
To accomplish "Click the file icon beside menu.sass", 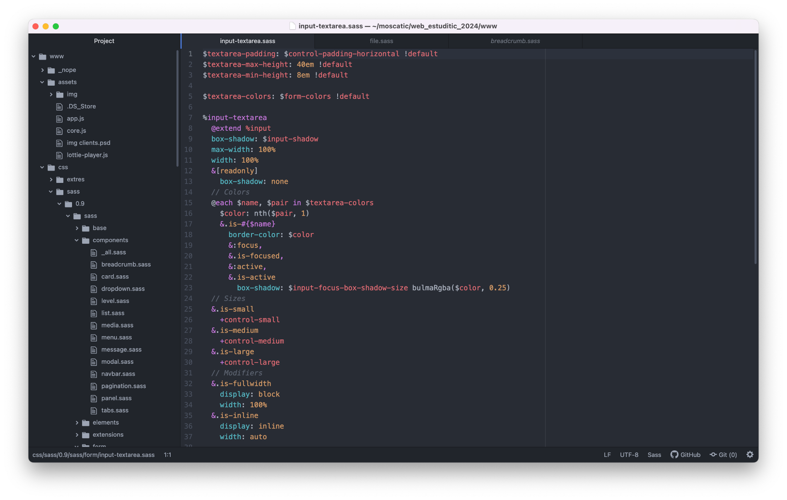I will tap(94, 338).
